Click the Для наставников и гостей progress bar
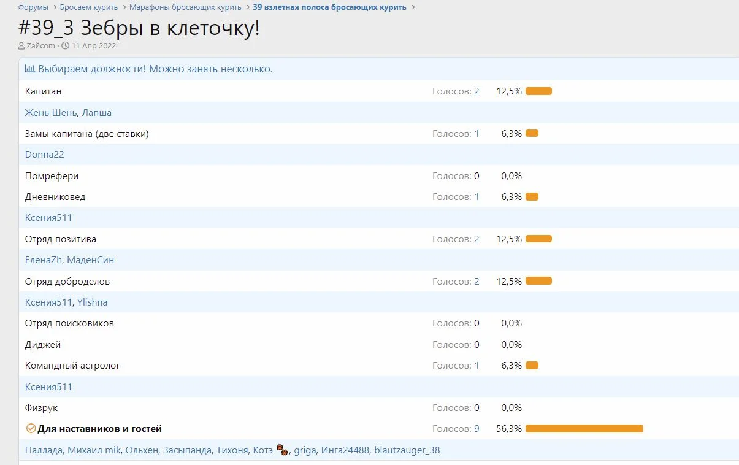The width and height of the screenshot is (739, 465). 584,429
